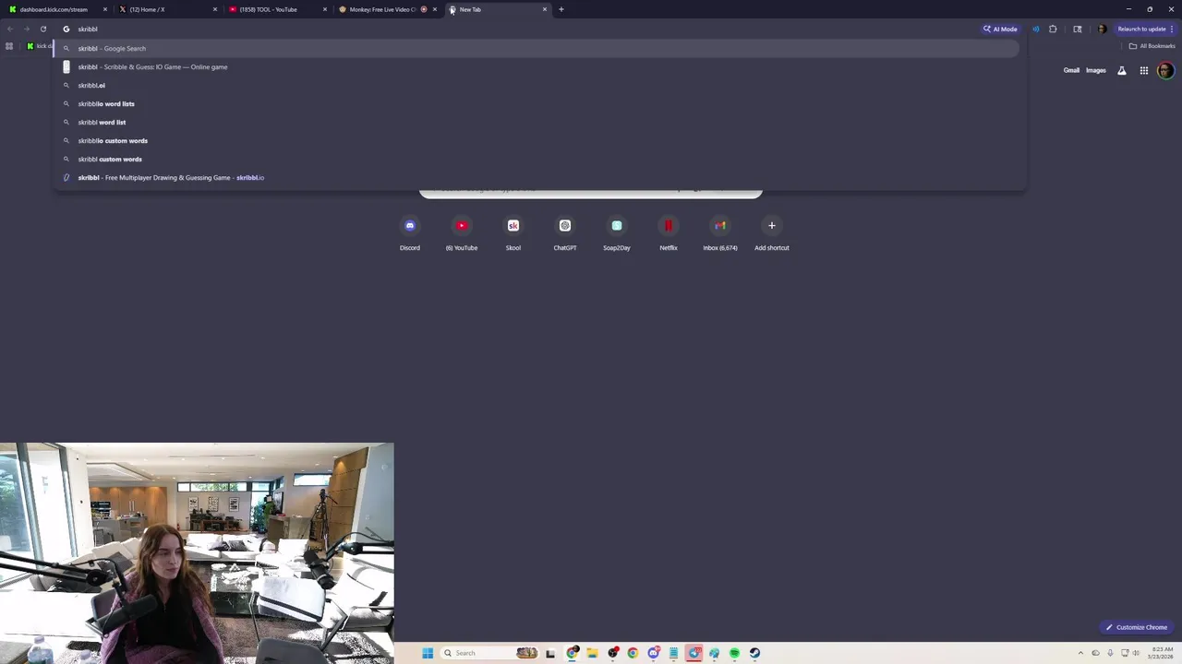Select the 'skribbl custom words' suggestion
The image size is (1182, 664).
(538, 159)
